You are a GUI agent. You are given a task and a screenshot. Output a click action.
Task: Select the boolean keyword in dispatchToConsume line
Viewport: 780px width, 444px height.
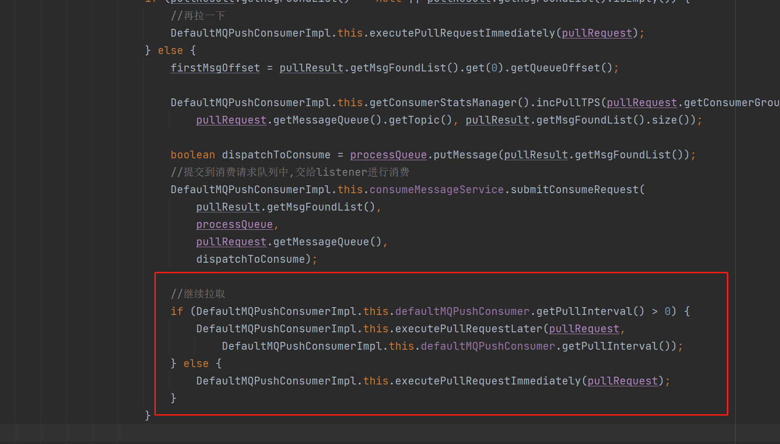coord(192,154)
